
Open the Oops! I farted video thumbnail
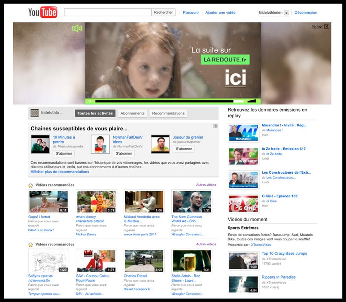(x=49, y=202)
